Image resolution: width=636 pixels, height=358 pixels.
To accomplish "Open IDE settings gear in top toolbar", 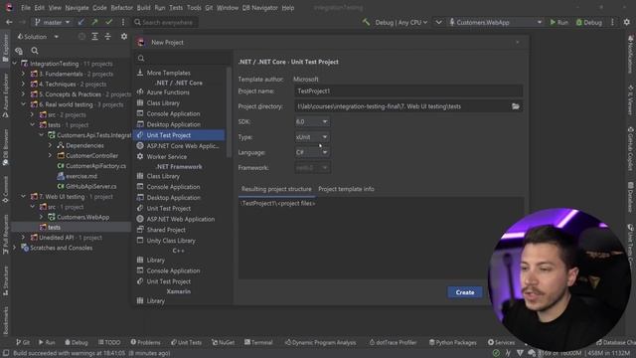I will pyautogui.click(x=627, y=22).
